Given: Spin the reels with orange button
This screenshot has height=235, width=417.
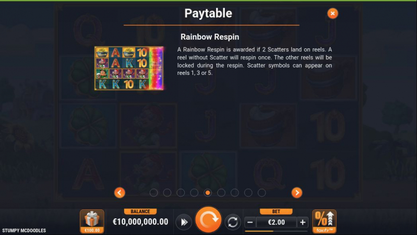Looking at the screenshot, I should point(208,219).
